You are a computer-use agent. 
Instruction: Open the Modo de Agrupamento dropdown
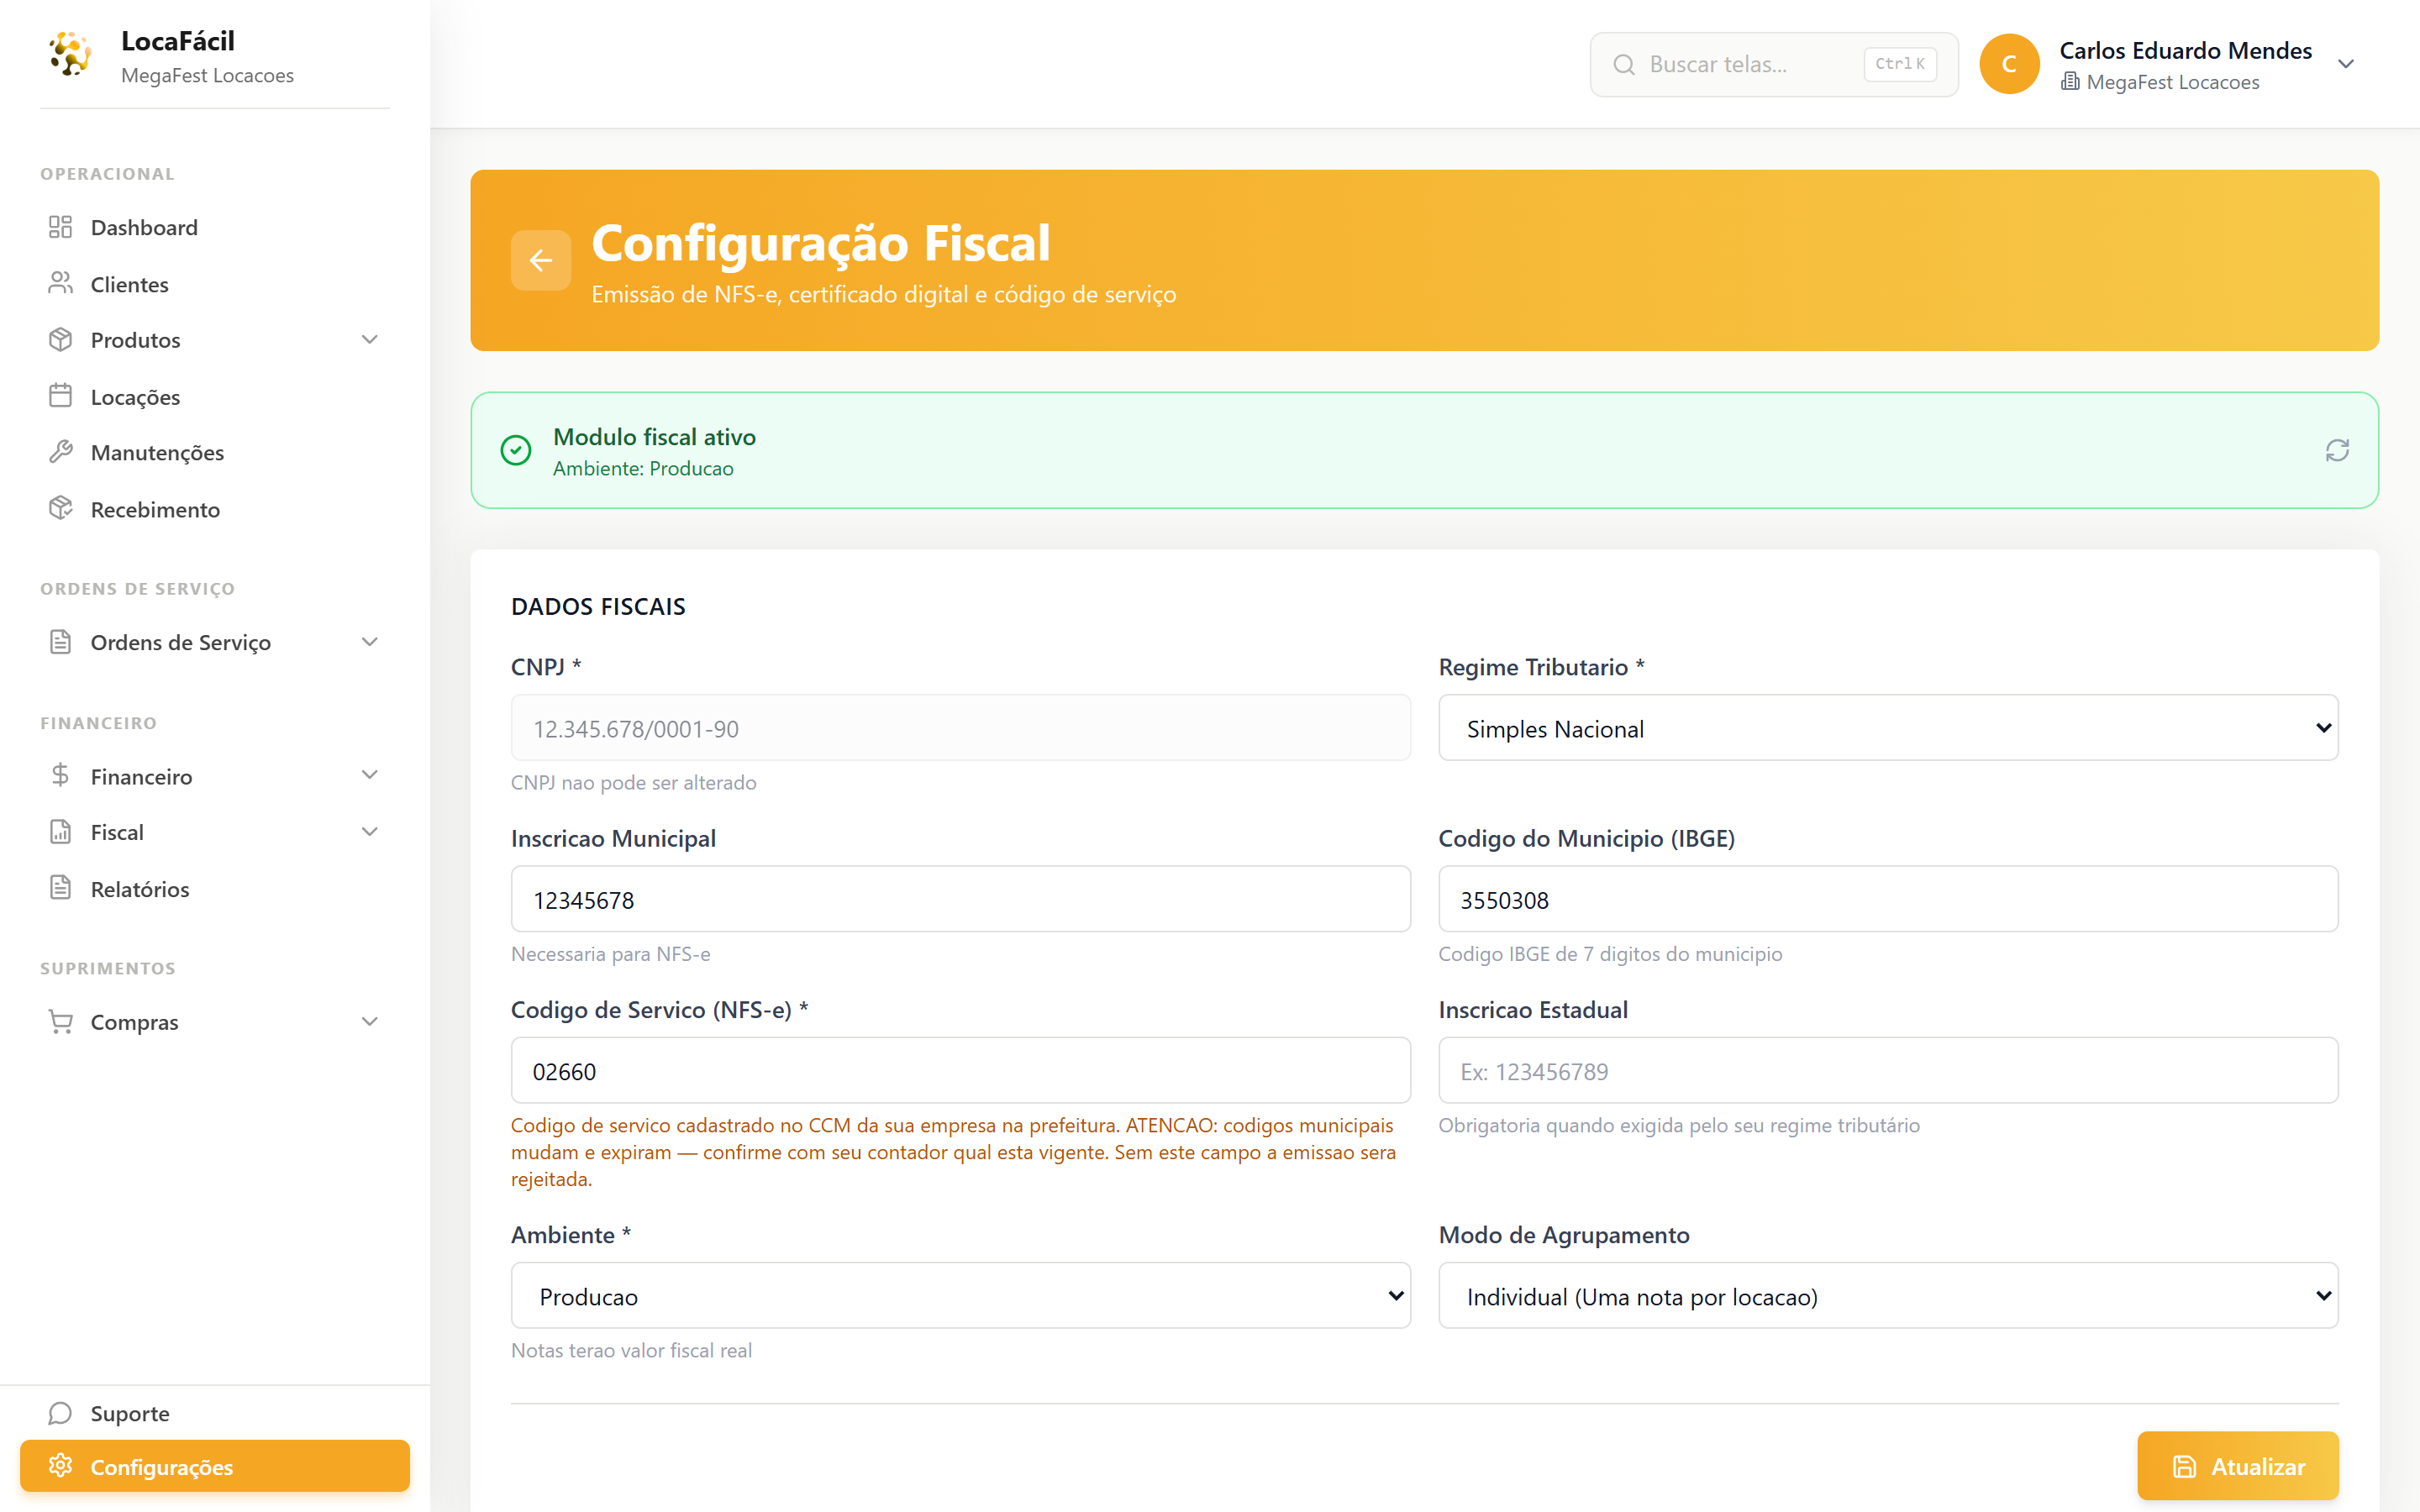(1888, 1296)
